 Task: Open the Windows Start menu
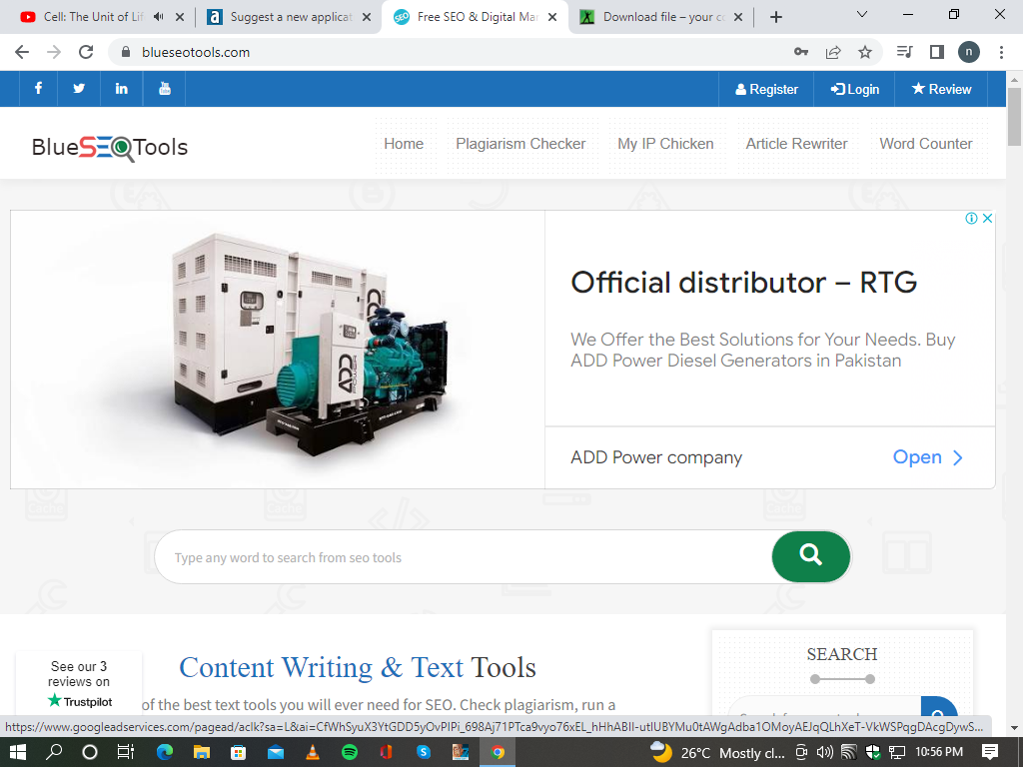point(18,752)
